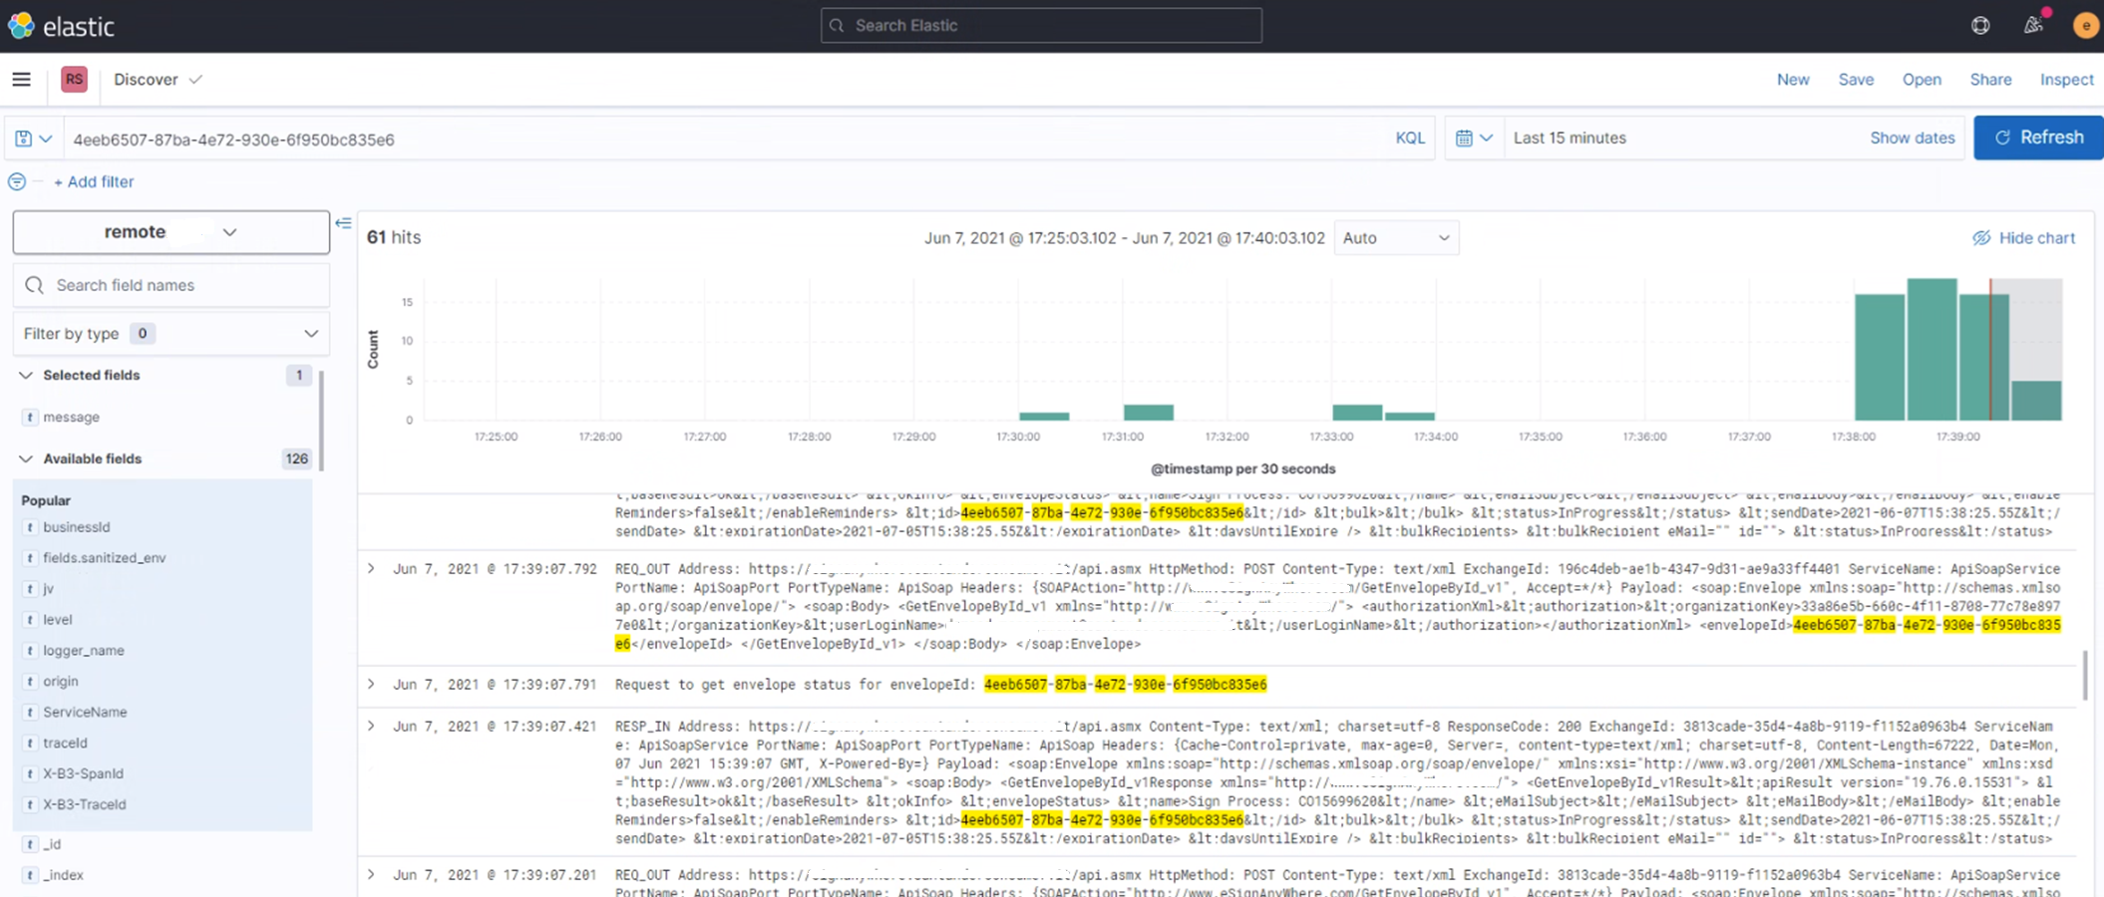Click the businessId field type icon
Image resolution: width=2104 pixels, height=897 pixels.
tap(30, 527)
